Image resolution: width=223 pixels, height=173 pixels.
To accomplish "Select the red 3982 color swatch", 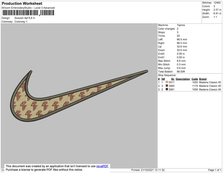I will 167,86.
